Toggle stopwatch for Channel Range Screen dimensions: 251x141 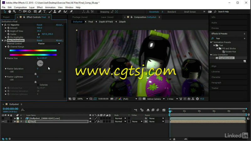[x=8, y=47]
